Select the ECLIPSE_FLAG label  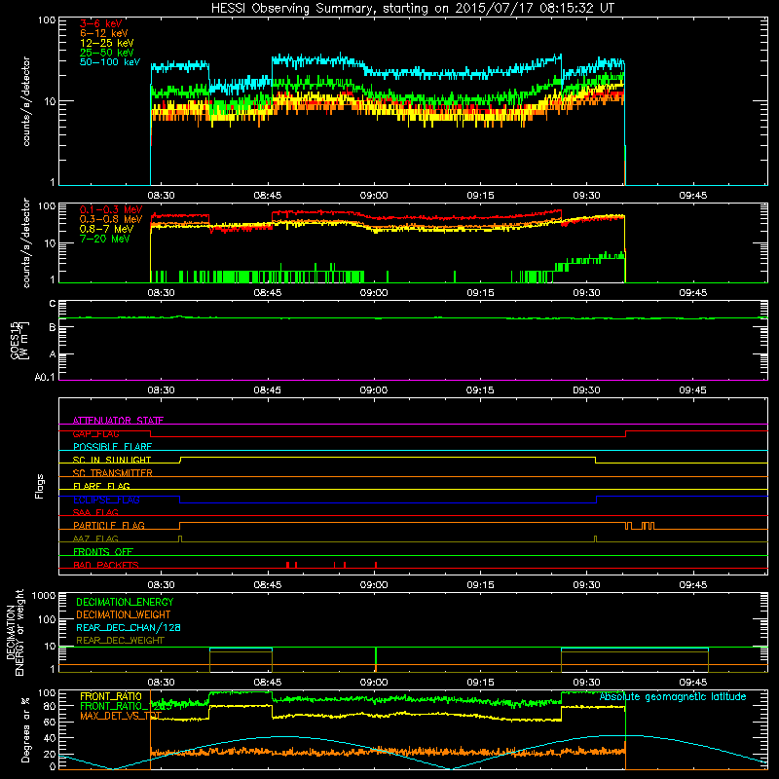106,500
